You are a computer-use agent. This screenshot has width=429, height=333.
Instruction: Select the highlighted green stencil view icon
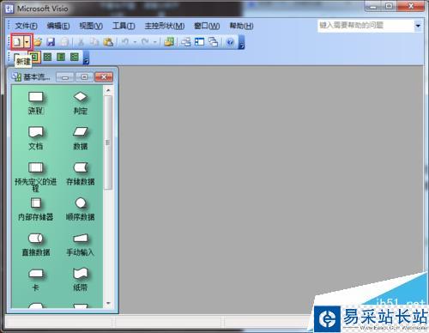pos(34,57)
